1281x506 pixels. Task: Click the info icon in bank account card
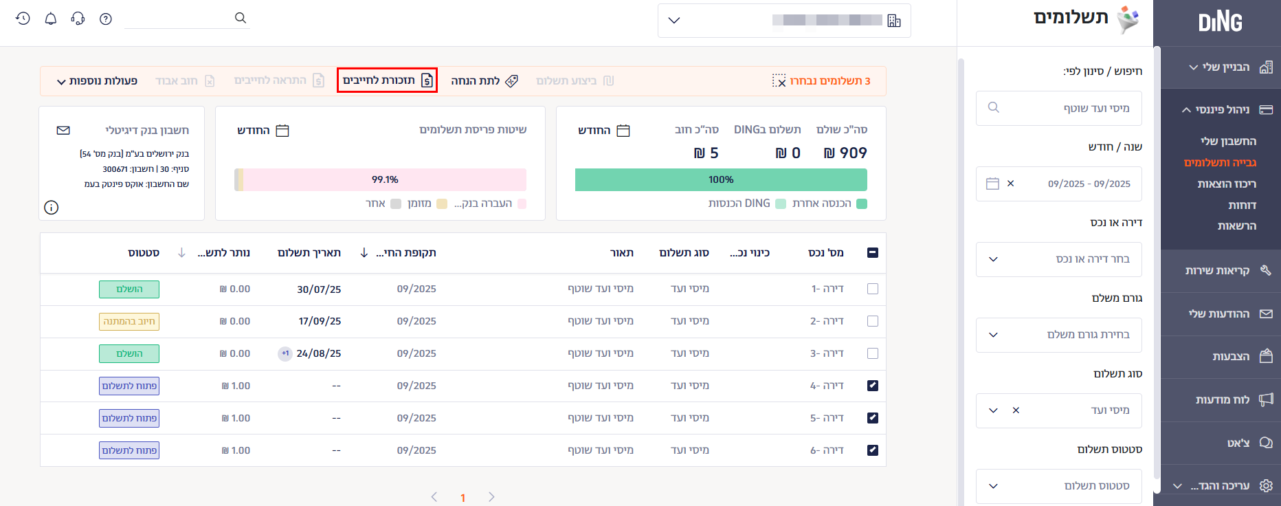point(52,207)
